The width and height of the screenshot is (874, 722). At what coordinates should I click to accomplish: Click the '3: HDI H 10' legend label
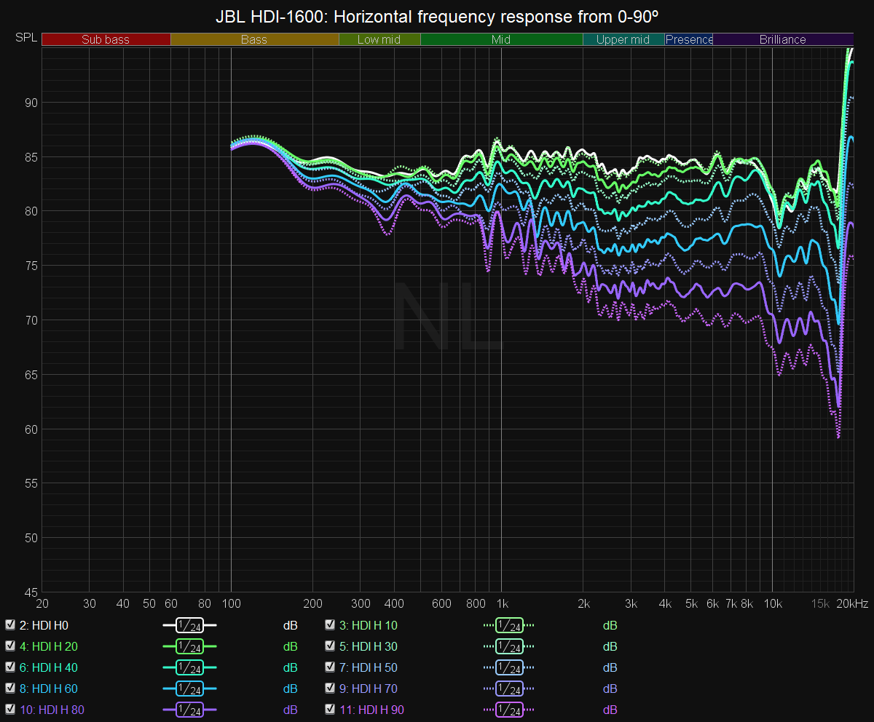click(x=369, y=625)
